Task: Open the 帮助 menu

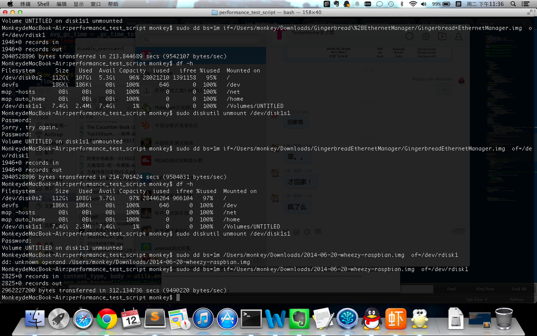Action: point(113,4)
